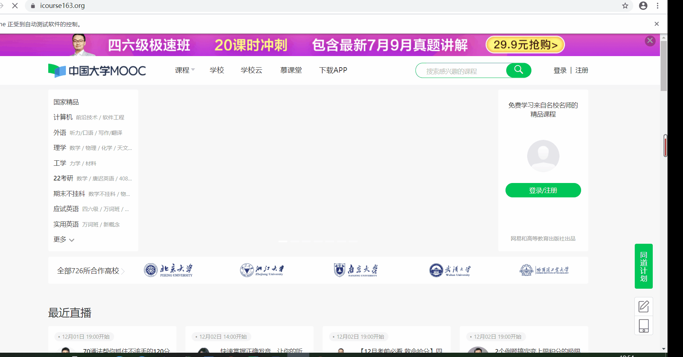
Task: Open the 化学 subcategory
Action: pos(107,148)
